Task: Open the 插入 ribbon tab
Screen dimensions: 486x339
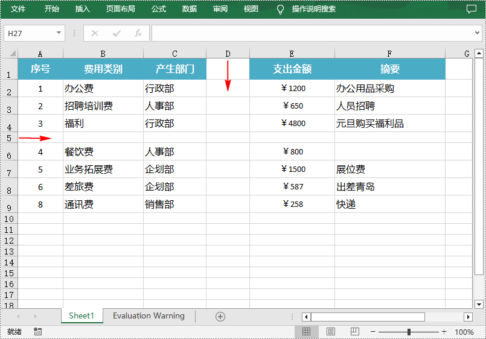Action: pyautogui.click(x=83, y=9)
